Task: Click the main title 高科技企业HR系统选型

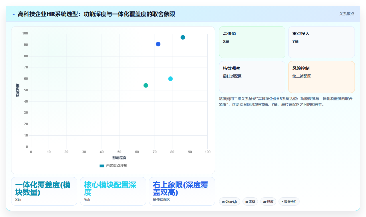Action: pyautogui.click(x=96, y=14)
